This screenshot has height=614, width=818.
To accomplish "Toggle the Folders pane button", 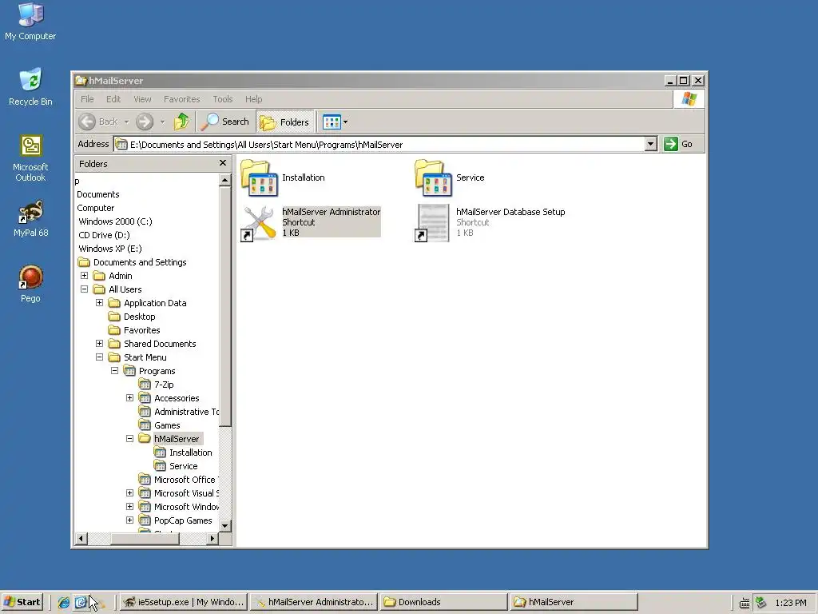I will pos(285,122).
